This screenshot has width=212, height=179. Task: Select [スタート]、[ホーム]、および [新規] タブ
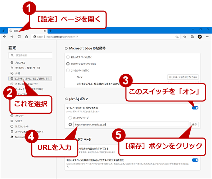pyautogui.click(x=30, y=79)
